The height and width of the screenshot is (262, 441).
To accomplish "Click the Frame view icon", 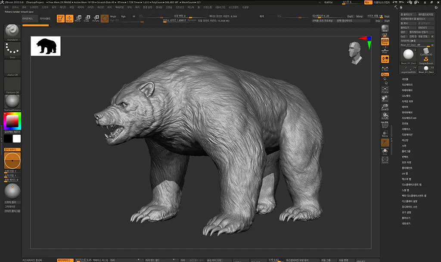I will tap(385, 90).
